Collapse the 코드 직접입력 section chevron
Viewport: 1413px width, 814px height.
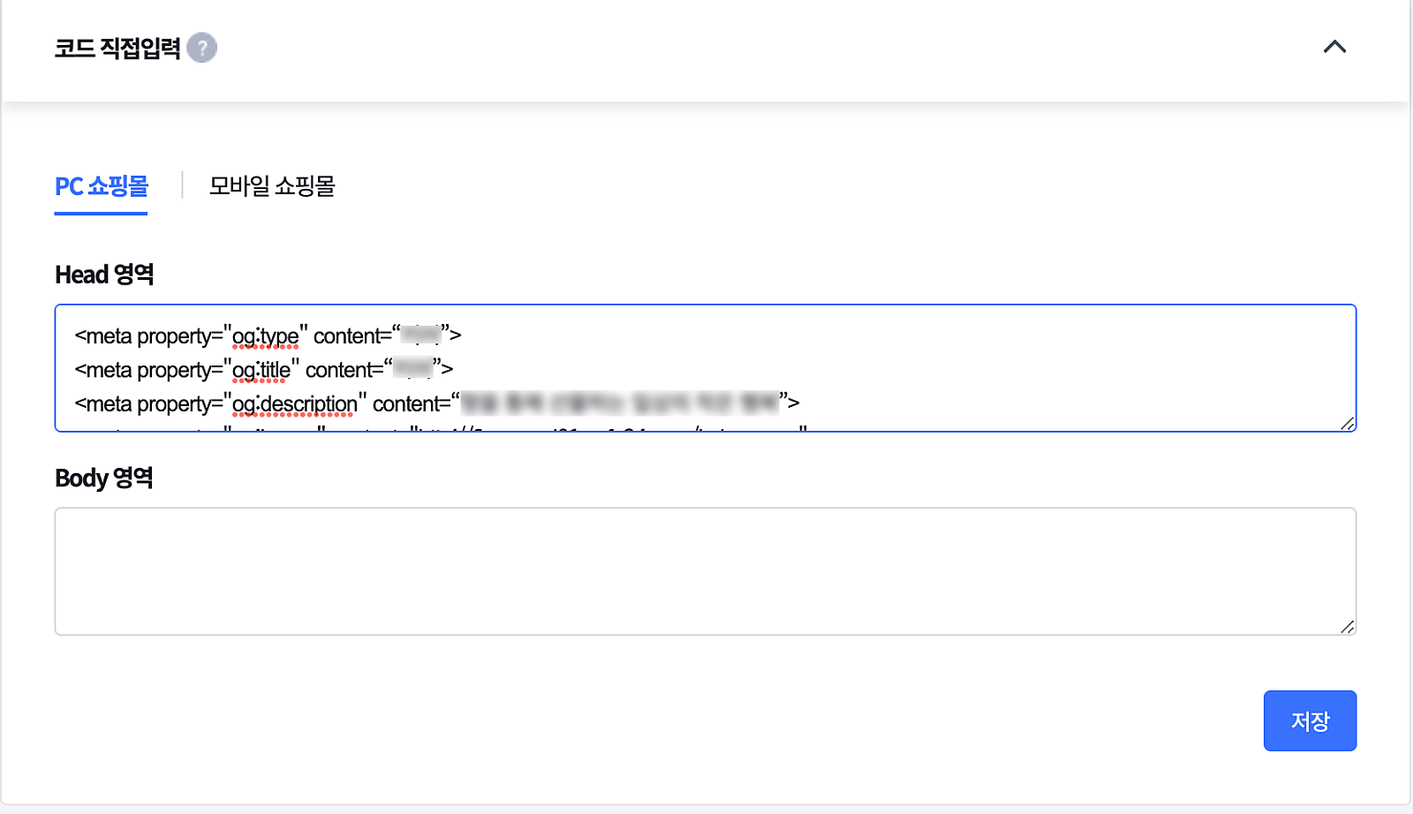click(1334, 47)
